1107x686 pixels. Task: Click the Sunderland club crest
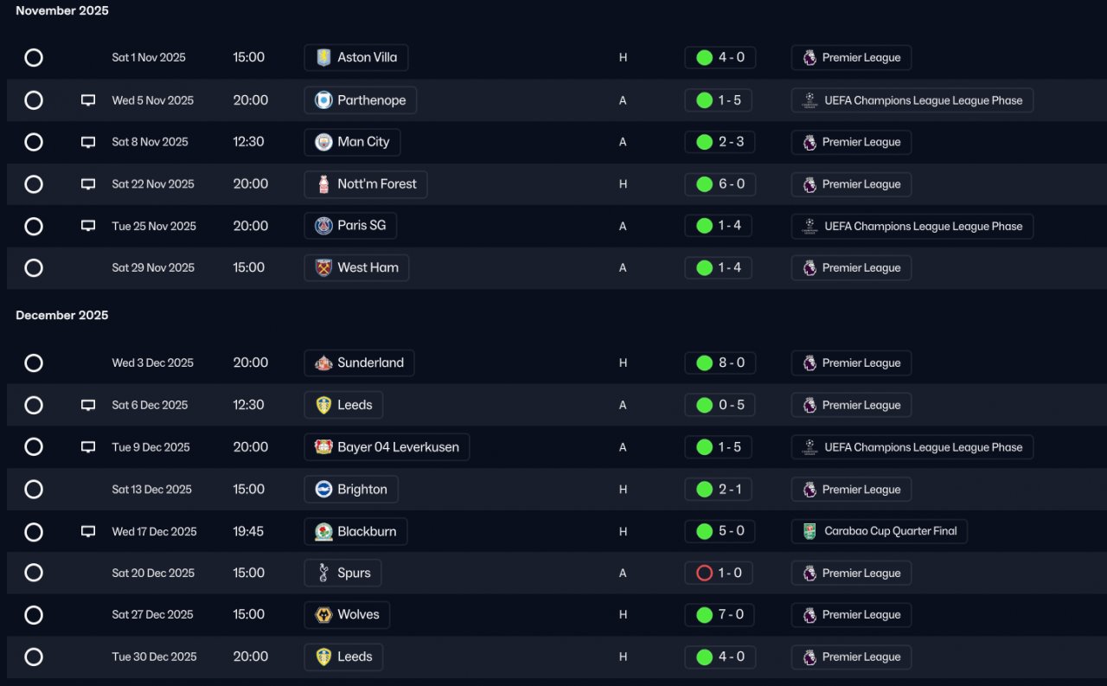323,363
